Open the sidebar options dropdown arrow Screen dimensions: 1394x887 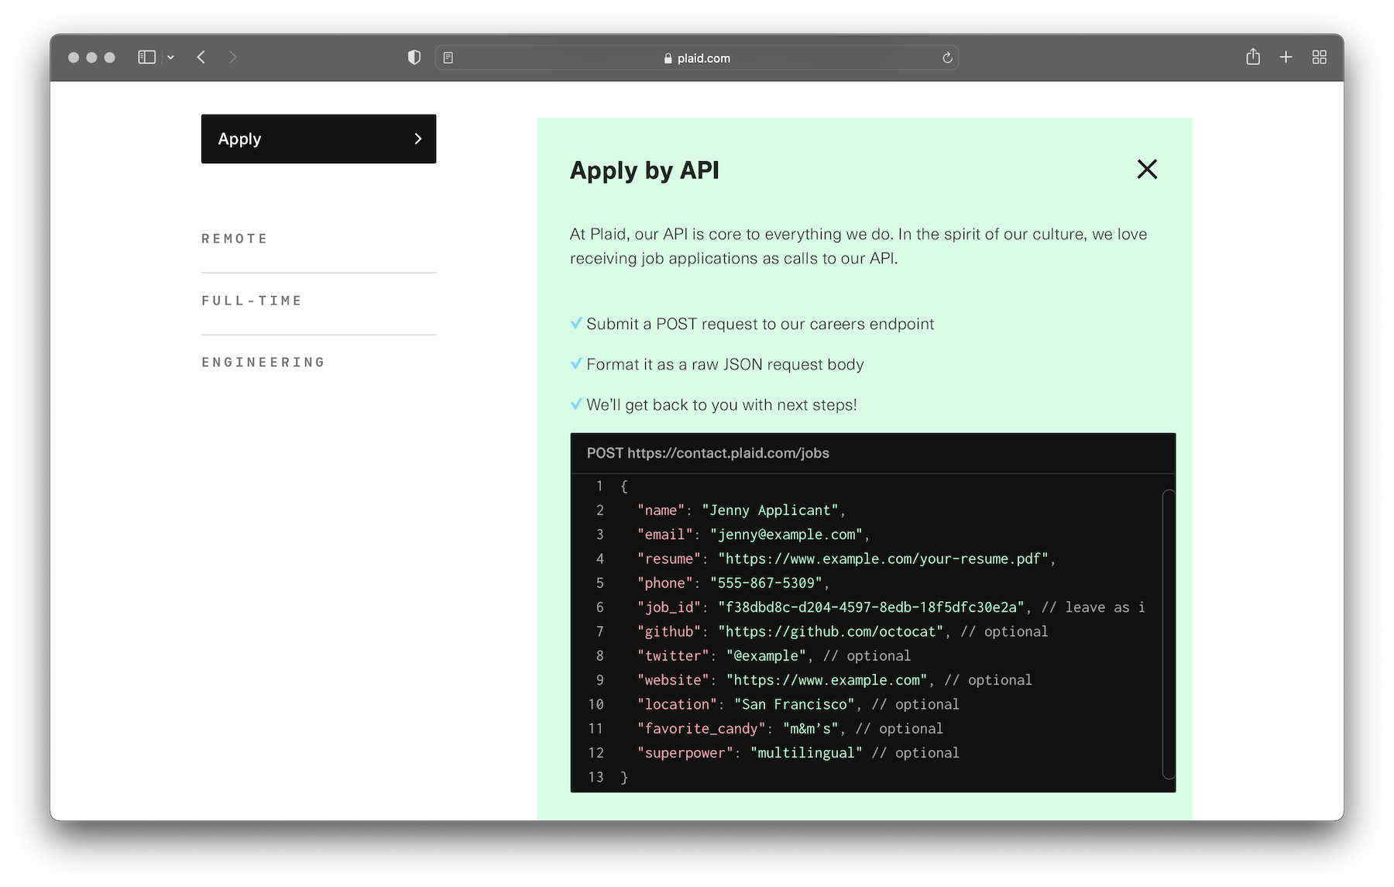[x=170, y=57]
